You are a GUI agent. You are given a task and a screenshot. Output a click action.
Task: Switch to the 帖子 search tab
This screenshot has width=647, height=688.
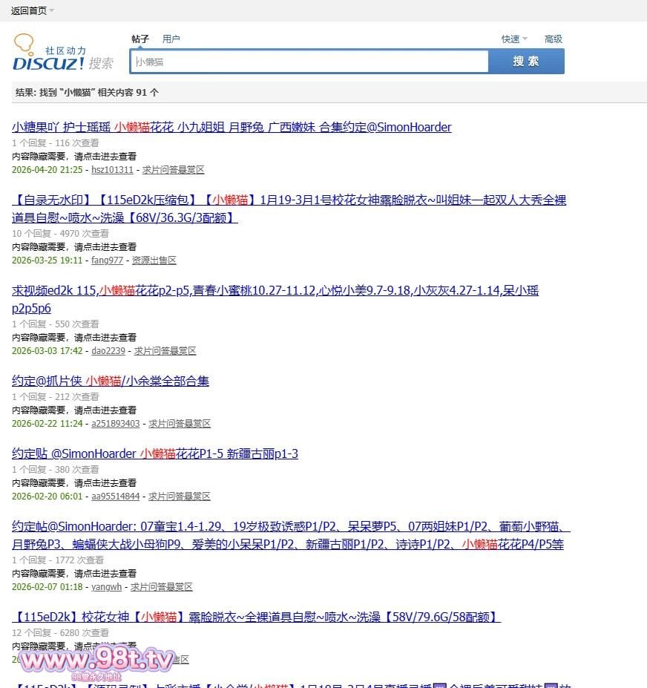pyautogui.click(x=140, y=39)
